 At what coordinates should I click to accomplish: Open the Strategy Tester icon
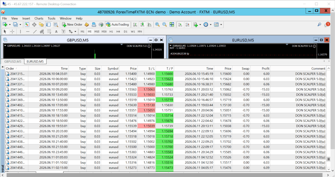click(56, 24)
